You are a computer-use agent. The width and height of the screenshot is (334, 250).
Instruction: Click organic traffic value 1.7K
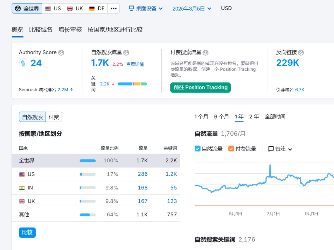(100, 63)
